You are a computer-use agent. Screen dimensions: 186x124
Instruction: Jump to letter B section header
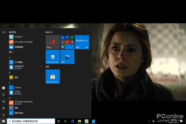click(x=10, y=72)
